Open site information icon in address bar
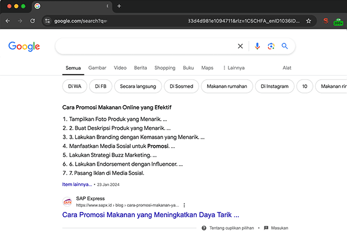347x231 pixels. pos(47,21)
